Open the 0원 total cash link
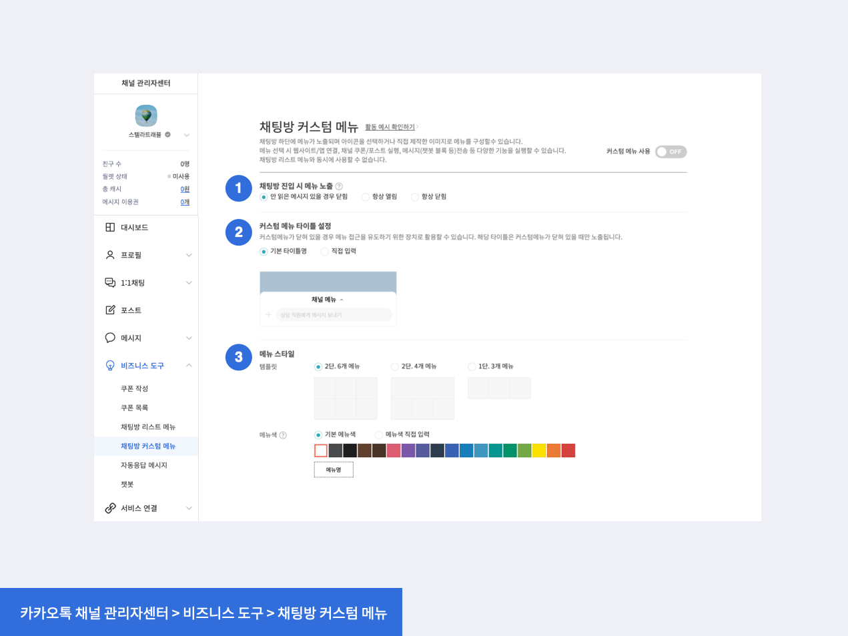The height and width of the screenshot is (636, 848). pos(185,190)
